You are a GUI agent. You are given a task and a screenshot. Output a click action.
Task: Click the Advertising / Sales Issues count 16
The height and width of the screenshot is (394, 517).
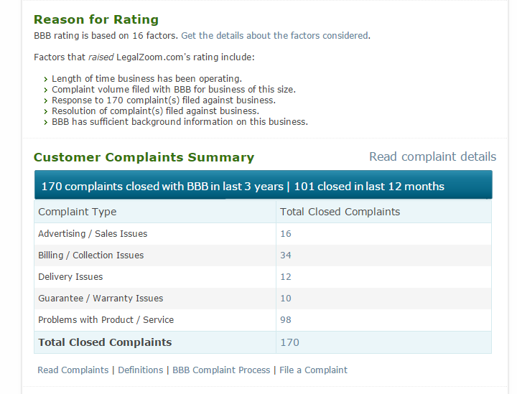pos(286,233)
